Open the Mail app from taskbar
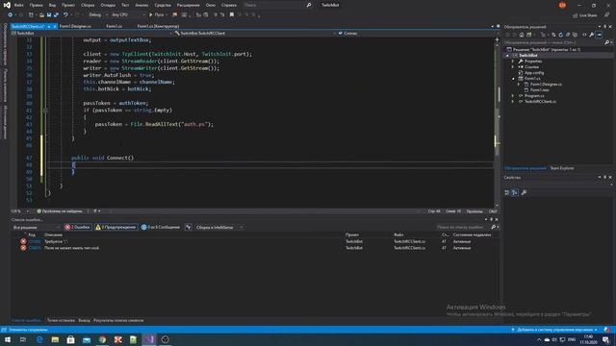This screenshot has height=346, width=616. [x=87, y=339]
